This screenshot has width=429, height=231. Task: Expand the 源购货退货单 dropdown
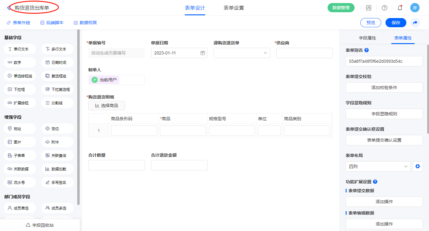pos(242,53)
